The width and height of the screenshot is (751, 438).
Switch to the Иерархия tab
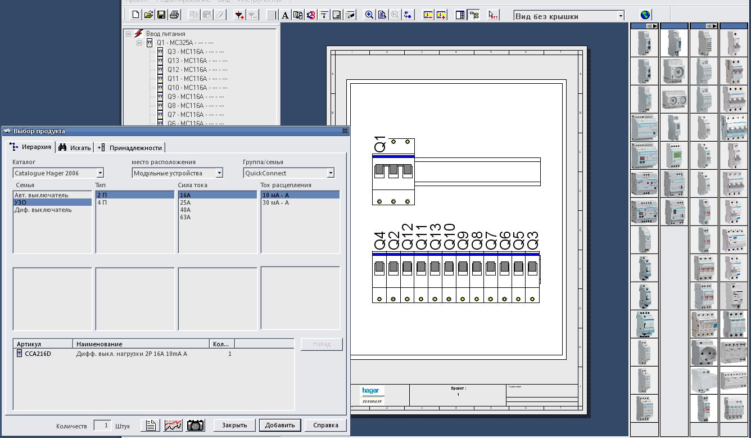point(31,147)
